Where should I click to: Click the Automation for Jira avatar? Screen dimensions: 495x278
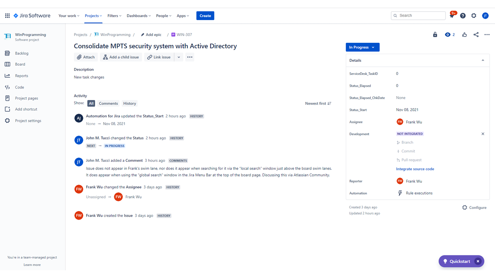pos(79,119)
